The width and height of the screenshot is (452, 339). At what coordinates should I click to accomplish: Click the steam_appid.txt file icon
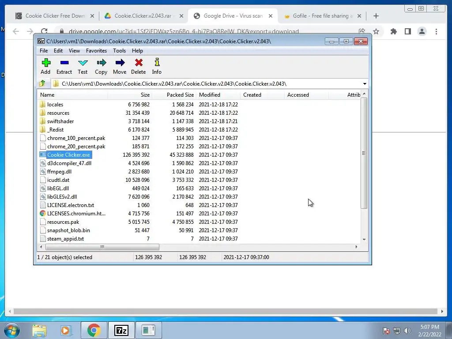click(43, 238)
